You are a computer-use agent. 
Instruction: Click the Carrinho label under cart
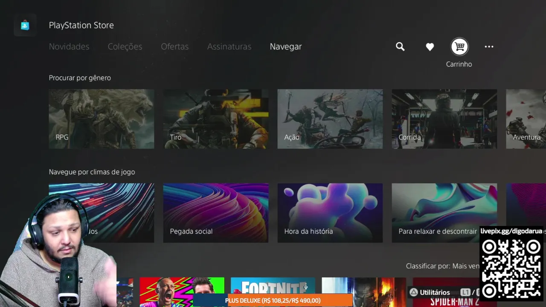click(x=459, y=64)
